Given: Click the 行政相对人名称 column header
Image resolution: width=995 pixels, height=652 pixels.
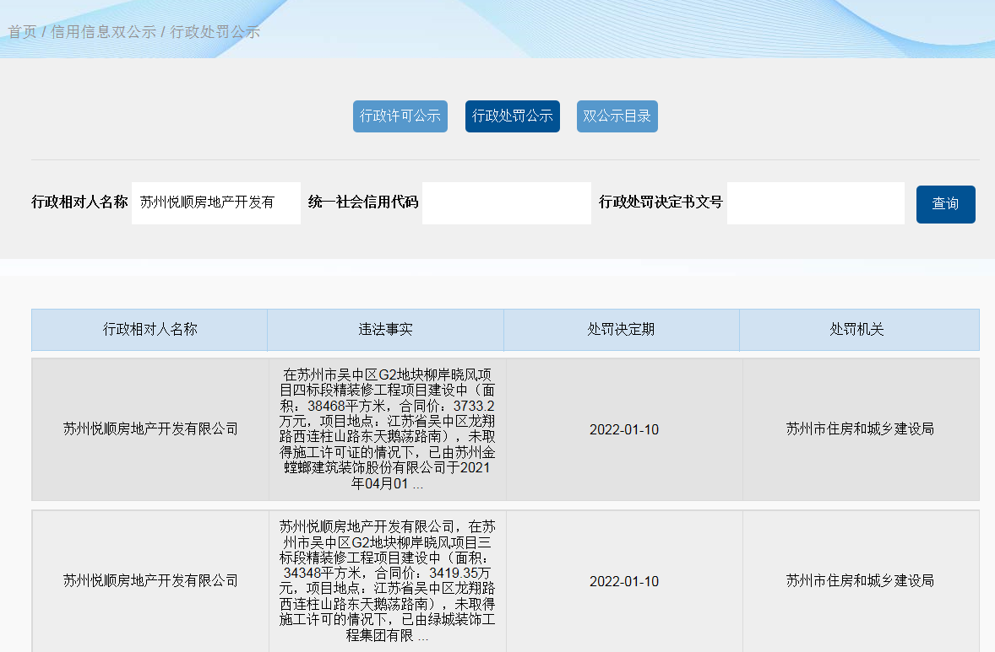Looking at the screenshot, I should coord(150,330).
